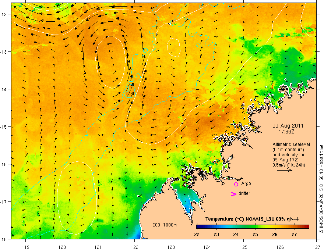Click the longitude axis label 121
Image resolution: width=324 pixels, height=250 pixels.
tap(98, 247)
